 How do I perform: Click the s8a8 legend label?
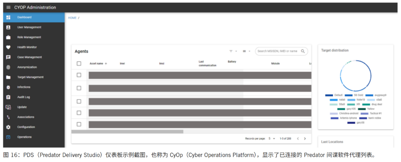tap(379, 100)
